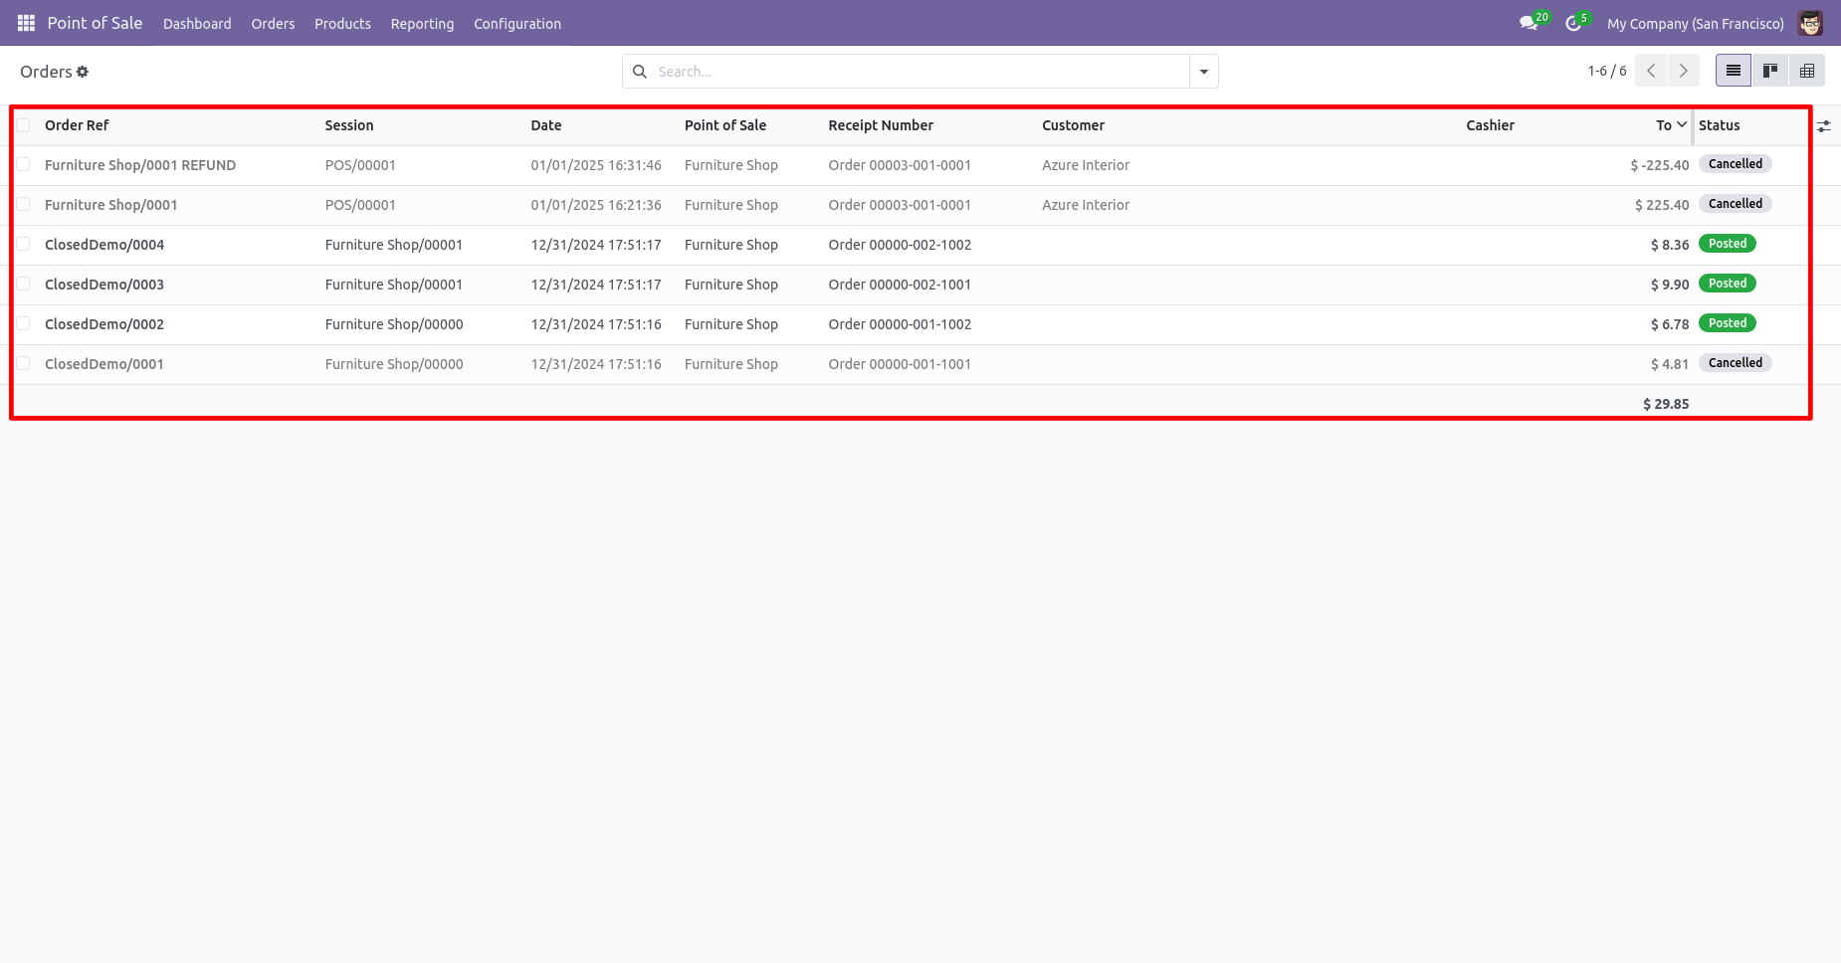Go to next page of records
This screenshot has width=1841, height=963.
(x=1684, y=71)
